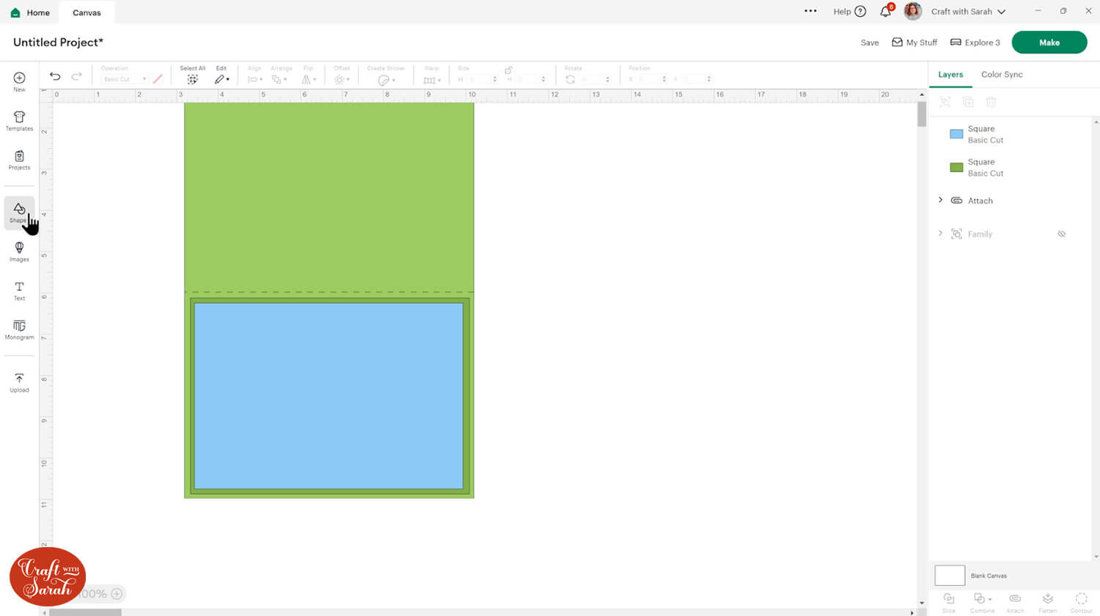Switch to the Canvas tab
The height and width of the screenshot is (616, 1100).
(x=87, y=12)
